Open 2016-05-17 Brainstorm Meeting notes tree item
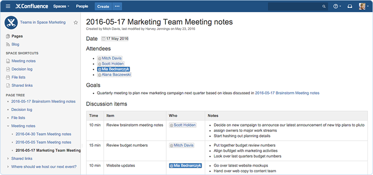373x175 pixels. coord(43,101)
